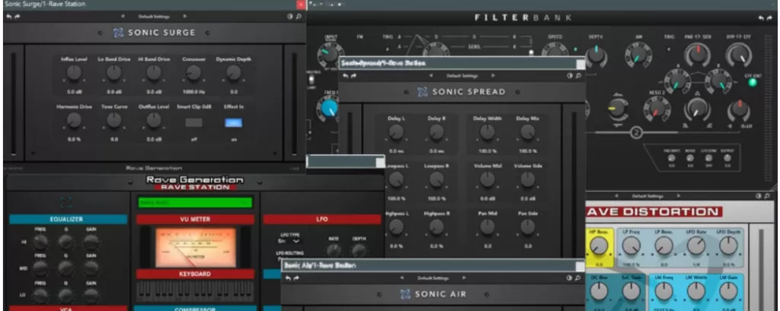The height and width of the screenshot is (311, 780).
Task: Click the redo arrow in Sonic Spread window
Action: click(x=353, y=76)
